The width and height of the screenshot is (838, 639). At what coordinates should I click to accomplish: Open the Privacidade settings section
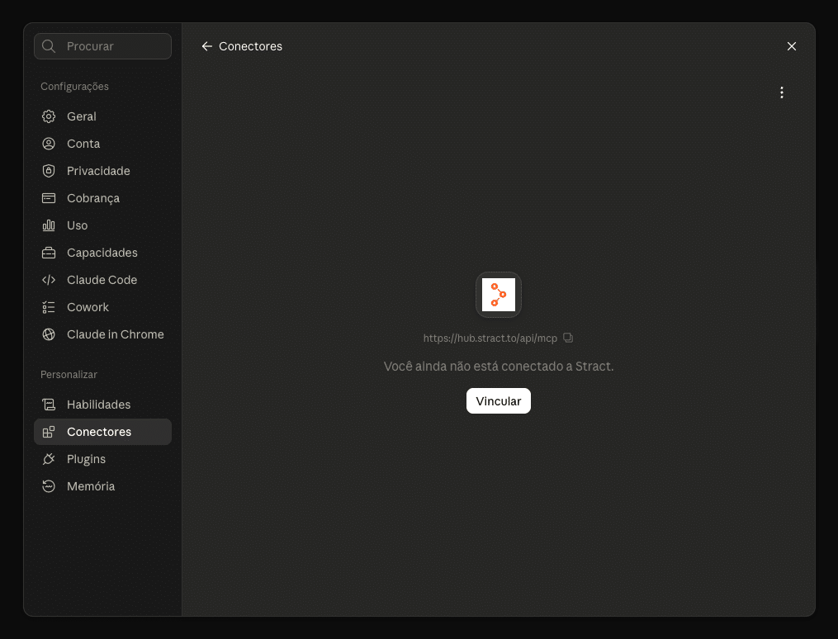pos(102,171)
